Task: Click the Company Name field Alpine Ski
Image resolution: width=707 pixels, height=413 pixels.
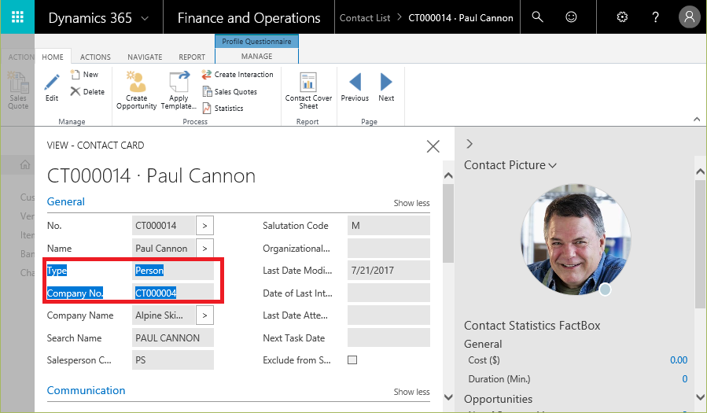Action: click(x=163, y=315)
